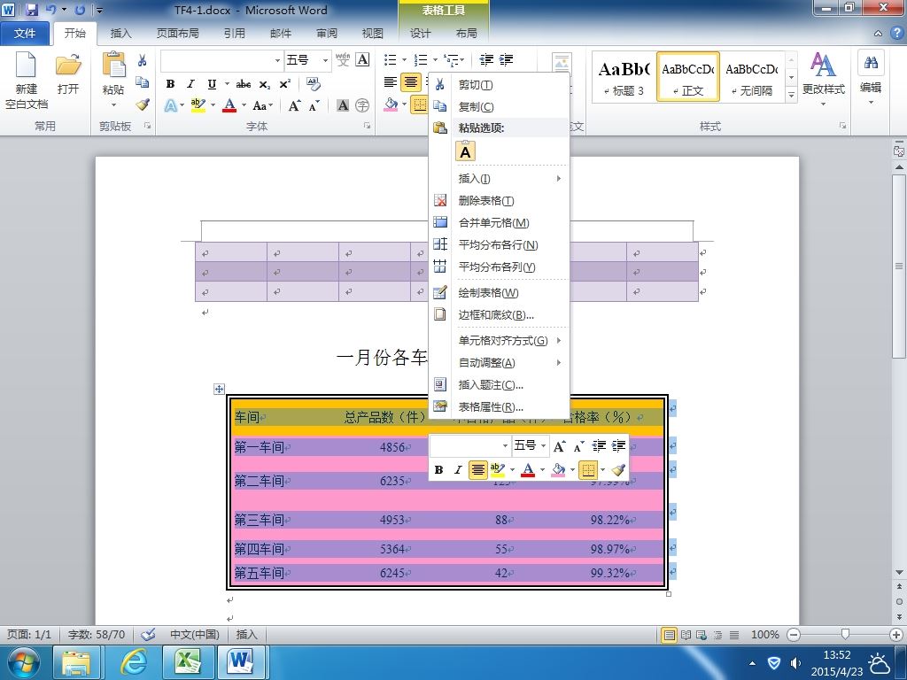The width and height of the screenshot is (907, 680).
Task: Open word count via 字数: 58/70
Action: click(x=97, y=634)
